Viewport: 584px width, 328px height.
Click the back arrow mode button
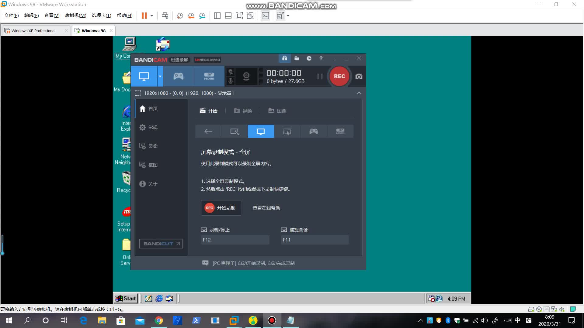point(208,132)
